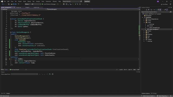Click the No issues found indicator
This screenshot has width=173, height=97.
[14, 70]
